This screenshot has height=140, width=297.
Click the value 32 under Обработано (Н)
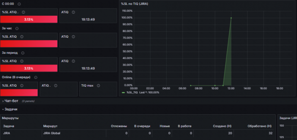270,133
